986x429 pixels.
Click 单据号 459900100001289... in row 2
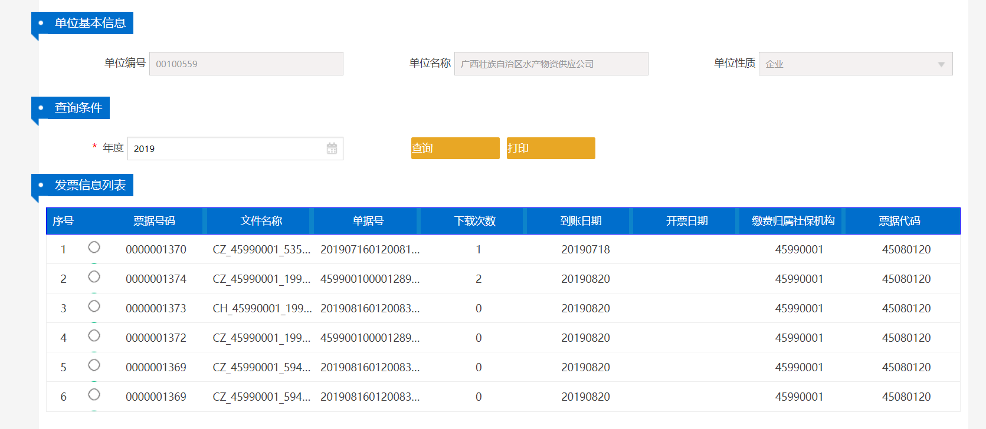click(x=370, y=279)
